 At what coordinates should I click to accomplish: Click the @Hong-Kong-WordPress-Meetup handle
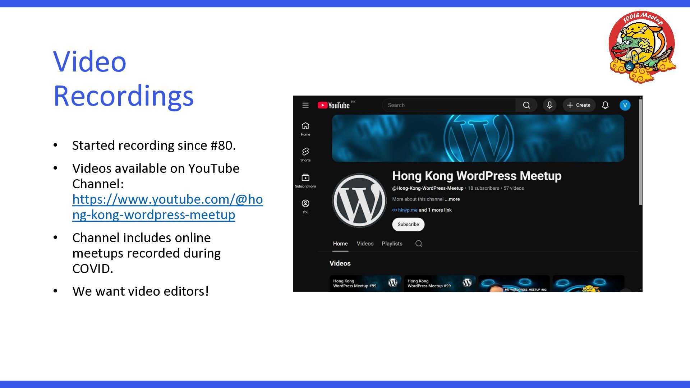click(x=428, y=188)
